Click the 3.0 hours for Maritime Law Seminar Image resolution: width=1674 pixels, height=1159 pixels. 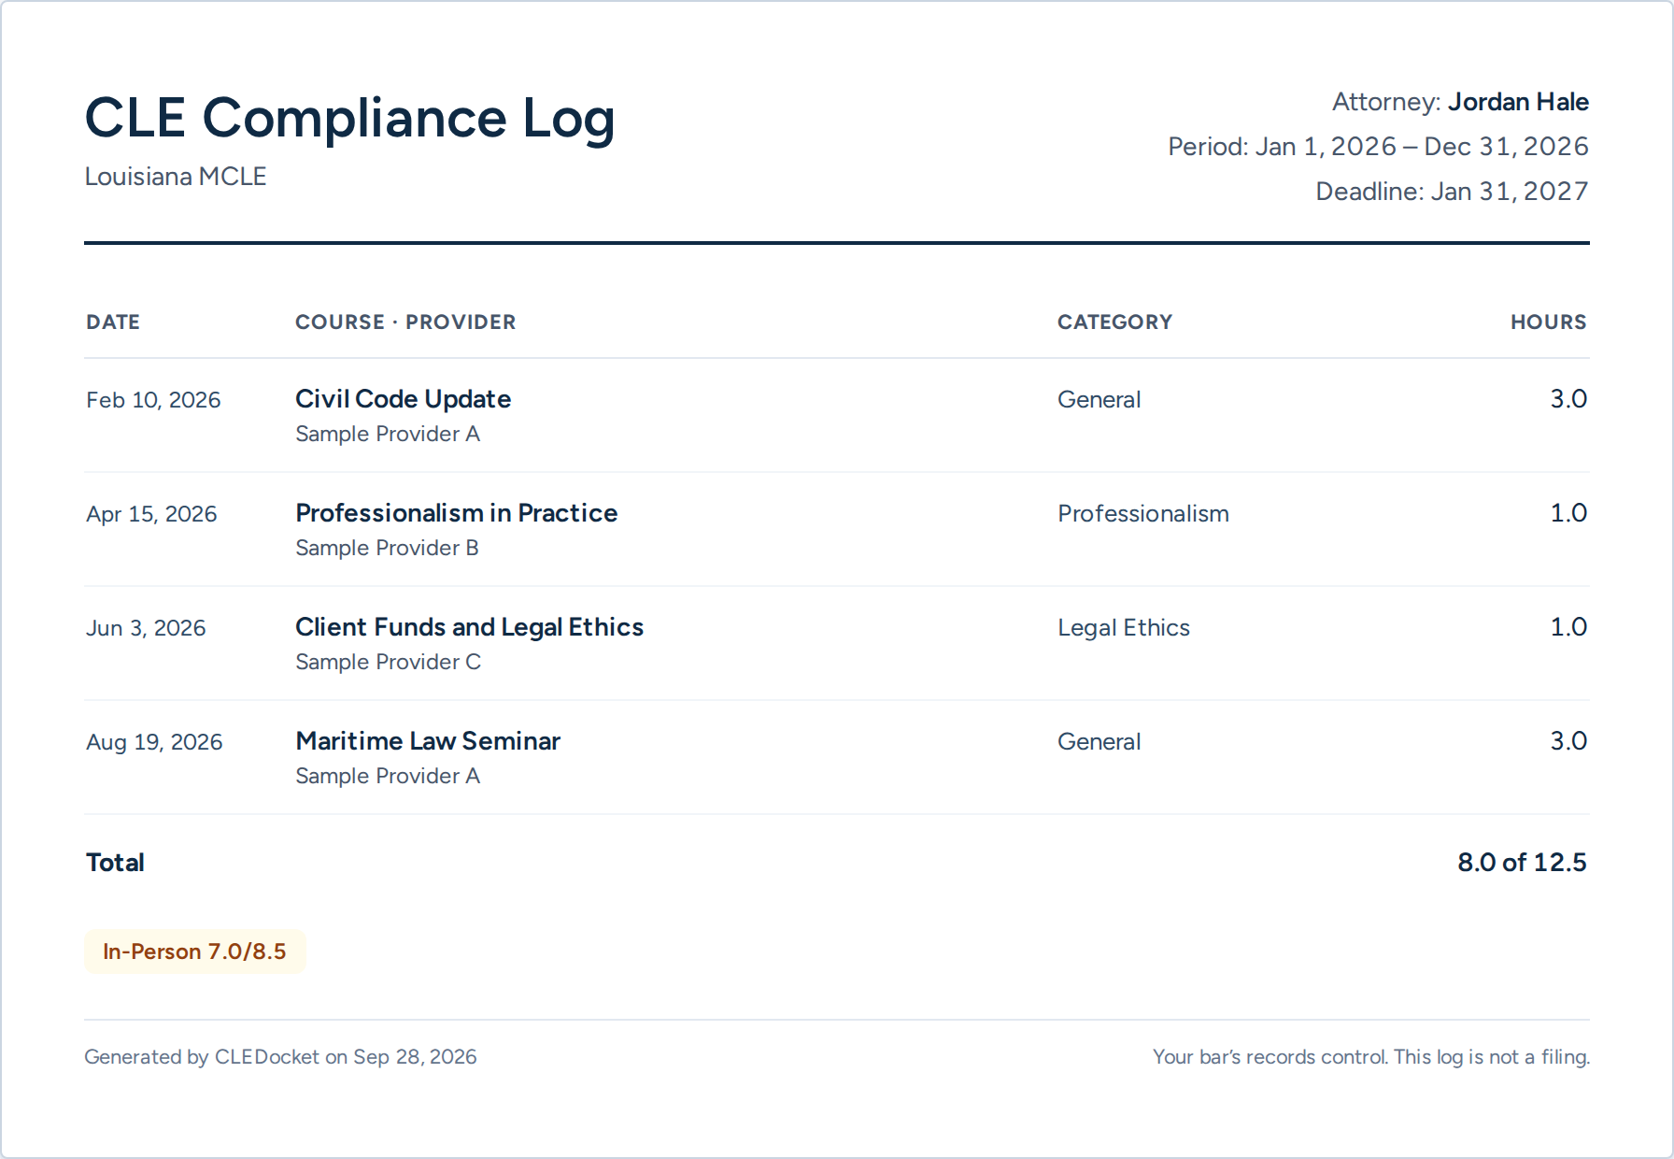pyautogui.click(x=1568, y=741)
